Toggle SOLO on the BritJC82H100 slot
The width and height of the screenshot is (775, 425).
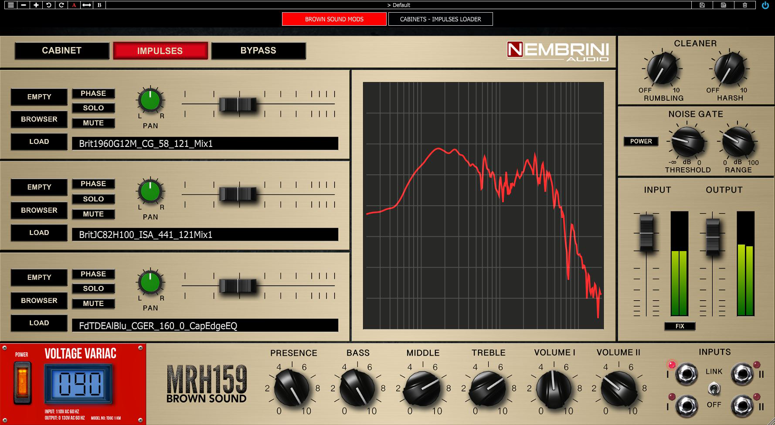coord(93,199)
